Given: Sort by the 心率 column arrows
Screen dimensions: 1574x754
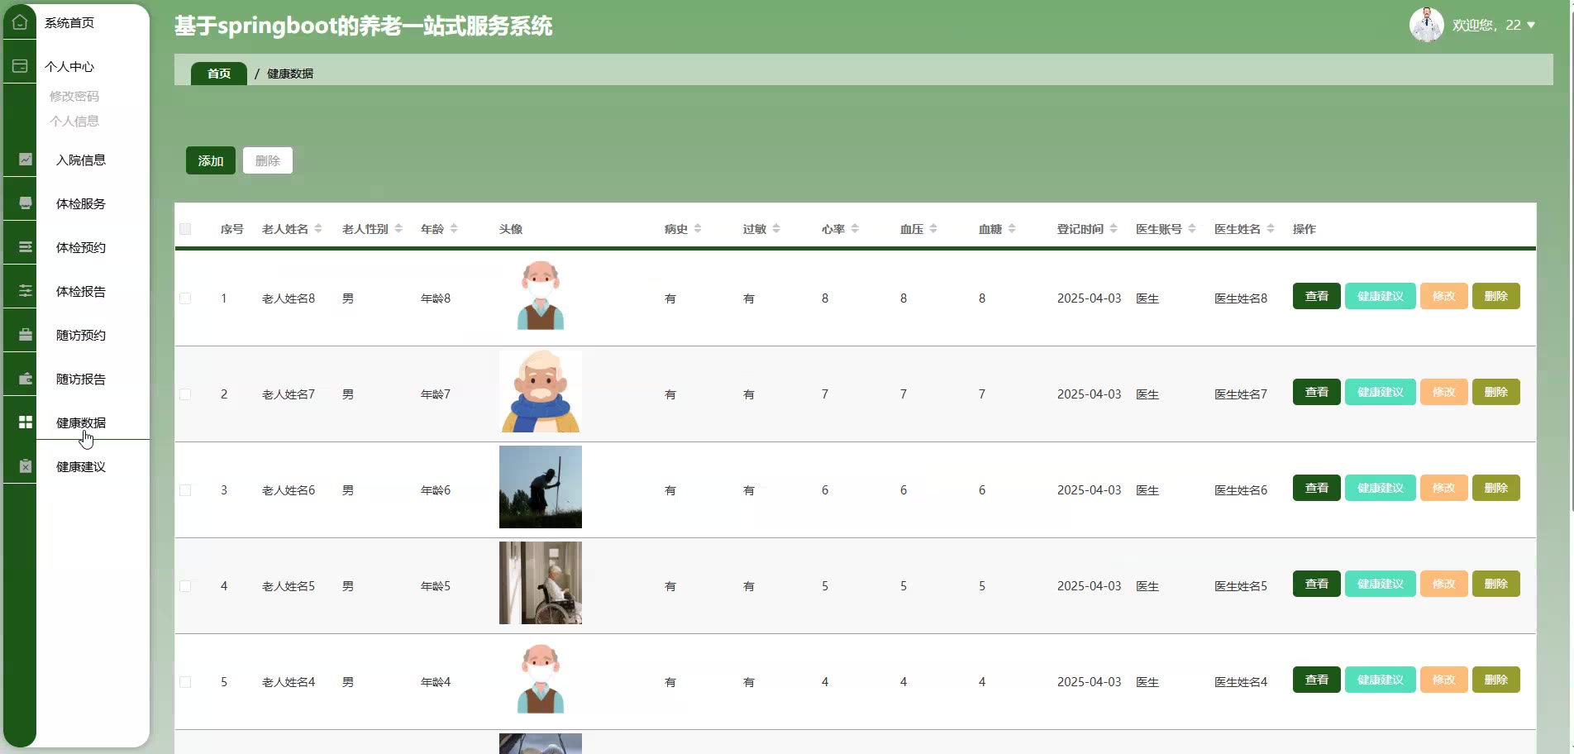Looking at the screenshot, I should [x=855, y=229].
